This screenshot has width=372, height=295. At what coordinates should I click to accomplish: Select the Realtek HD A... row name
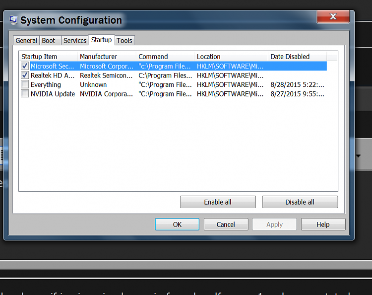pos(53,75)
